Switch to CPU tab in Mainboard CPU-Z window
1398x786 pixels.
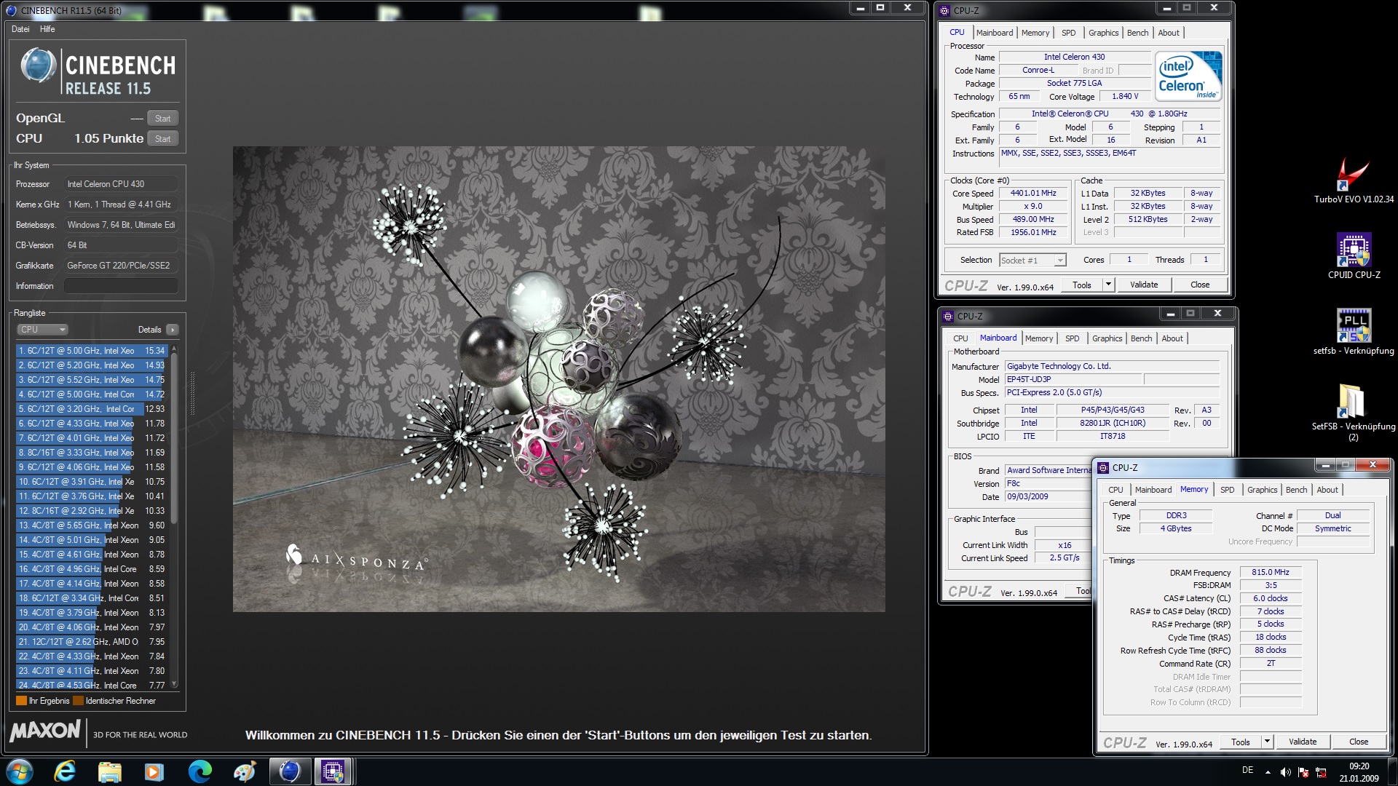[960, 338]
